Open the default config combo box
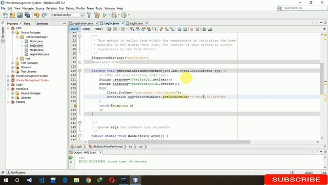 tap(68, 15)
